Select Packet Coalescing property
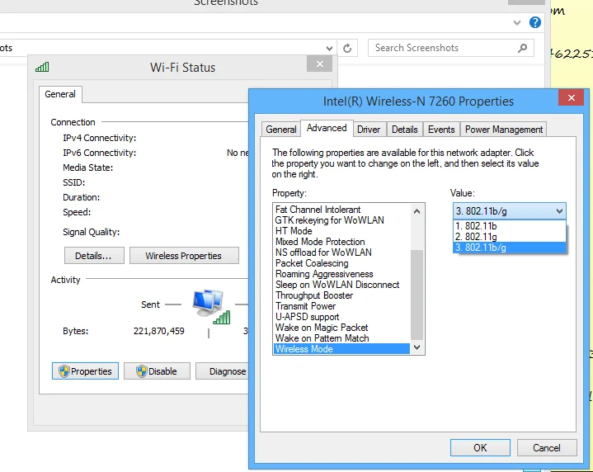The height and width of the screenshot is (472, 593). 341,263
